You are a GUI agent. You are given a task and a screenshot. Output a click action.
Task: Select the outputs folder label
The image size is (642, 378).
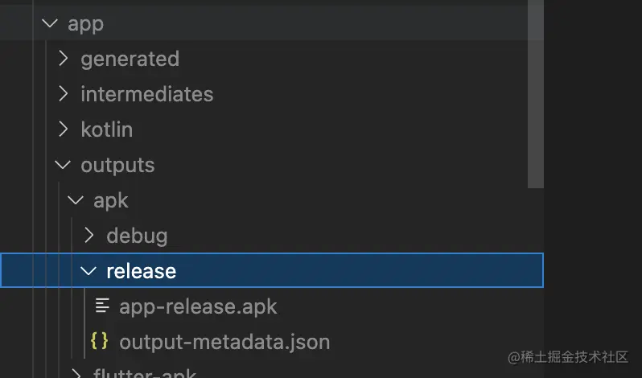pos(117,166)
